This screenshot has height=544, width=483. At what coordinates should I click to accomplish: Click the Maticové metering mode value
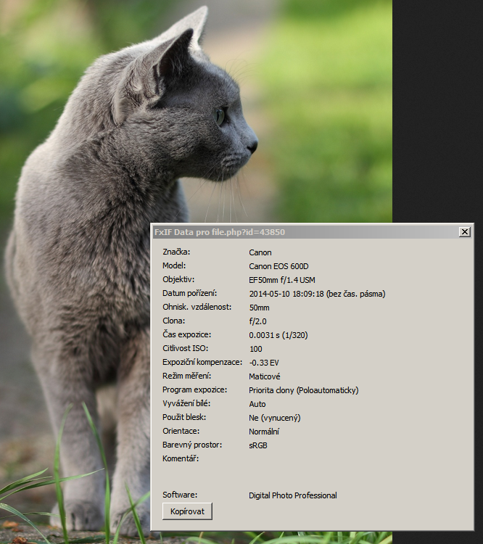click(x=264, y=376)
